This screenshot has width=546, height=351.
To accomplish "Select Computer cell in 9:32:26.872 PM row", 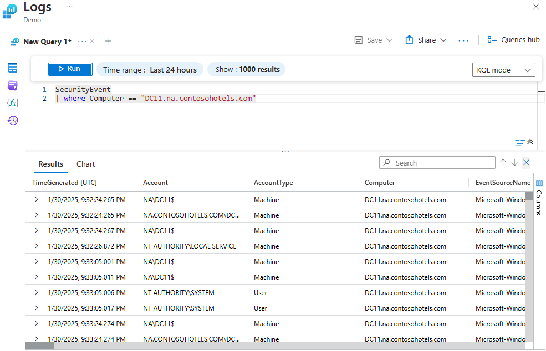I will (405, 246).
